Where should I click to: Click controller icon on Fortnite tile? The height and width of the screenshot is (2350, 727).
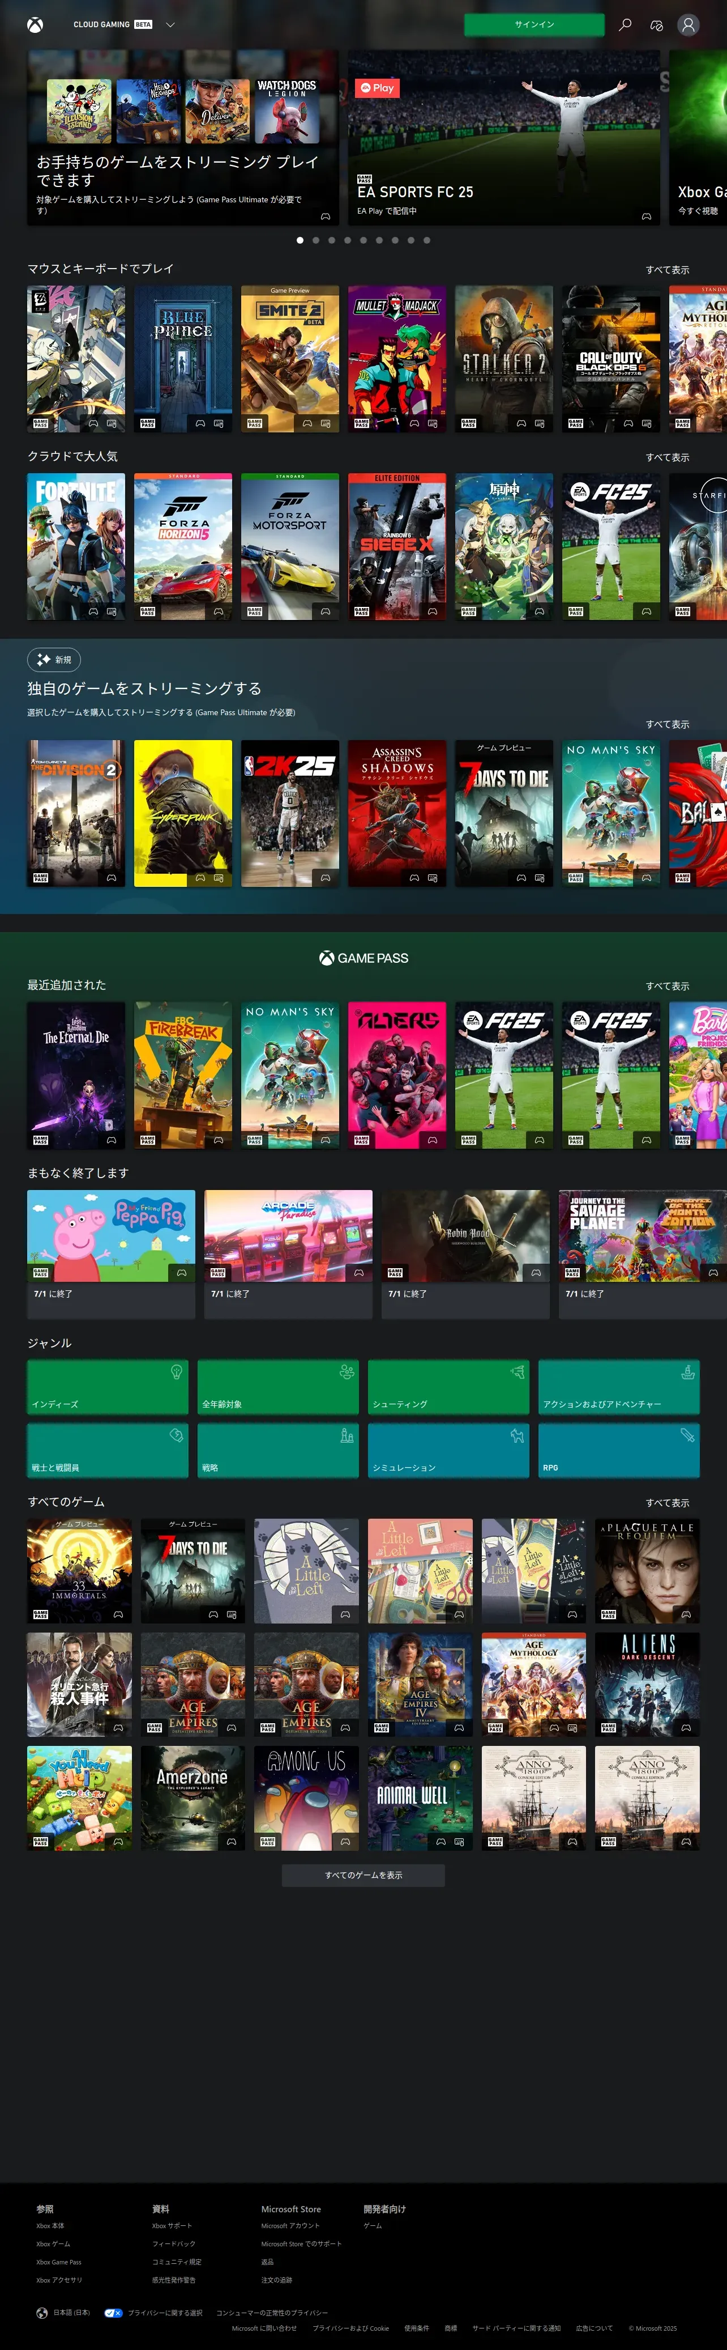pyautogui.click(x=93, y=611)
